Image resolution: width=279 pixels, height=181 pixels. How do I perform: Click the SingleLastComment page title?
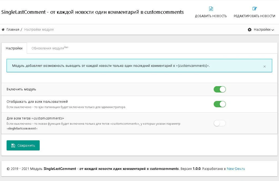[93, 12]
